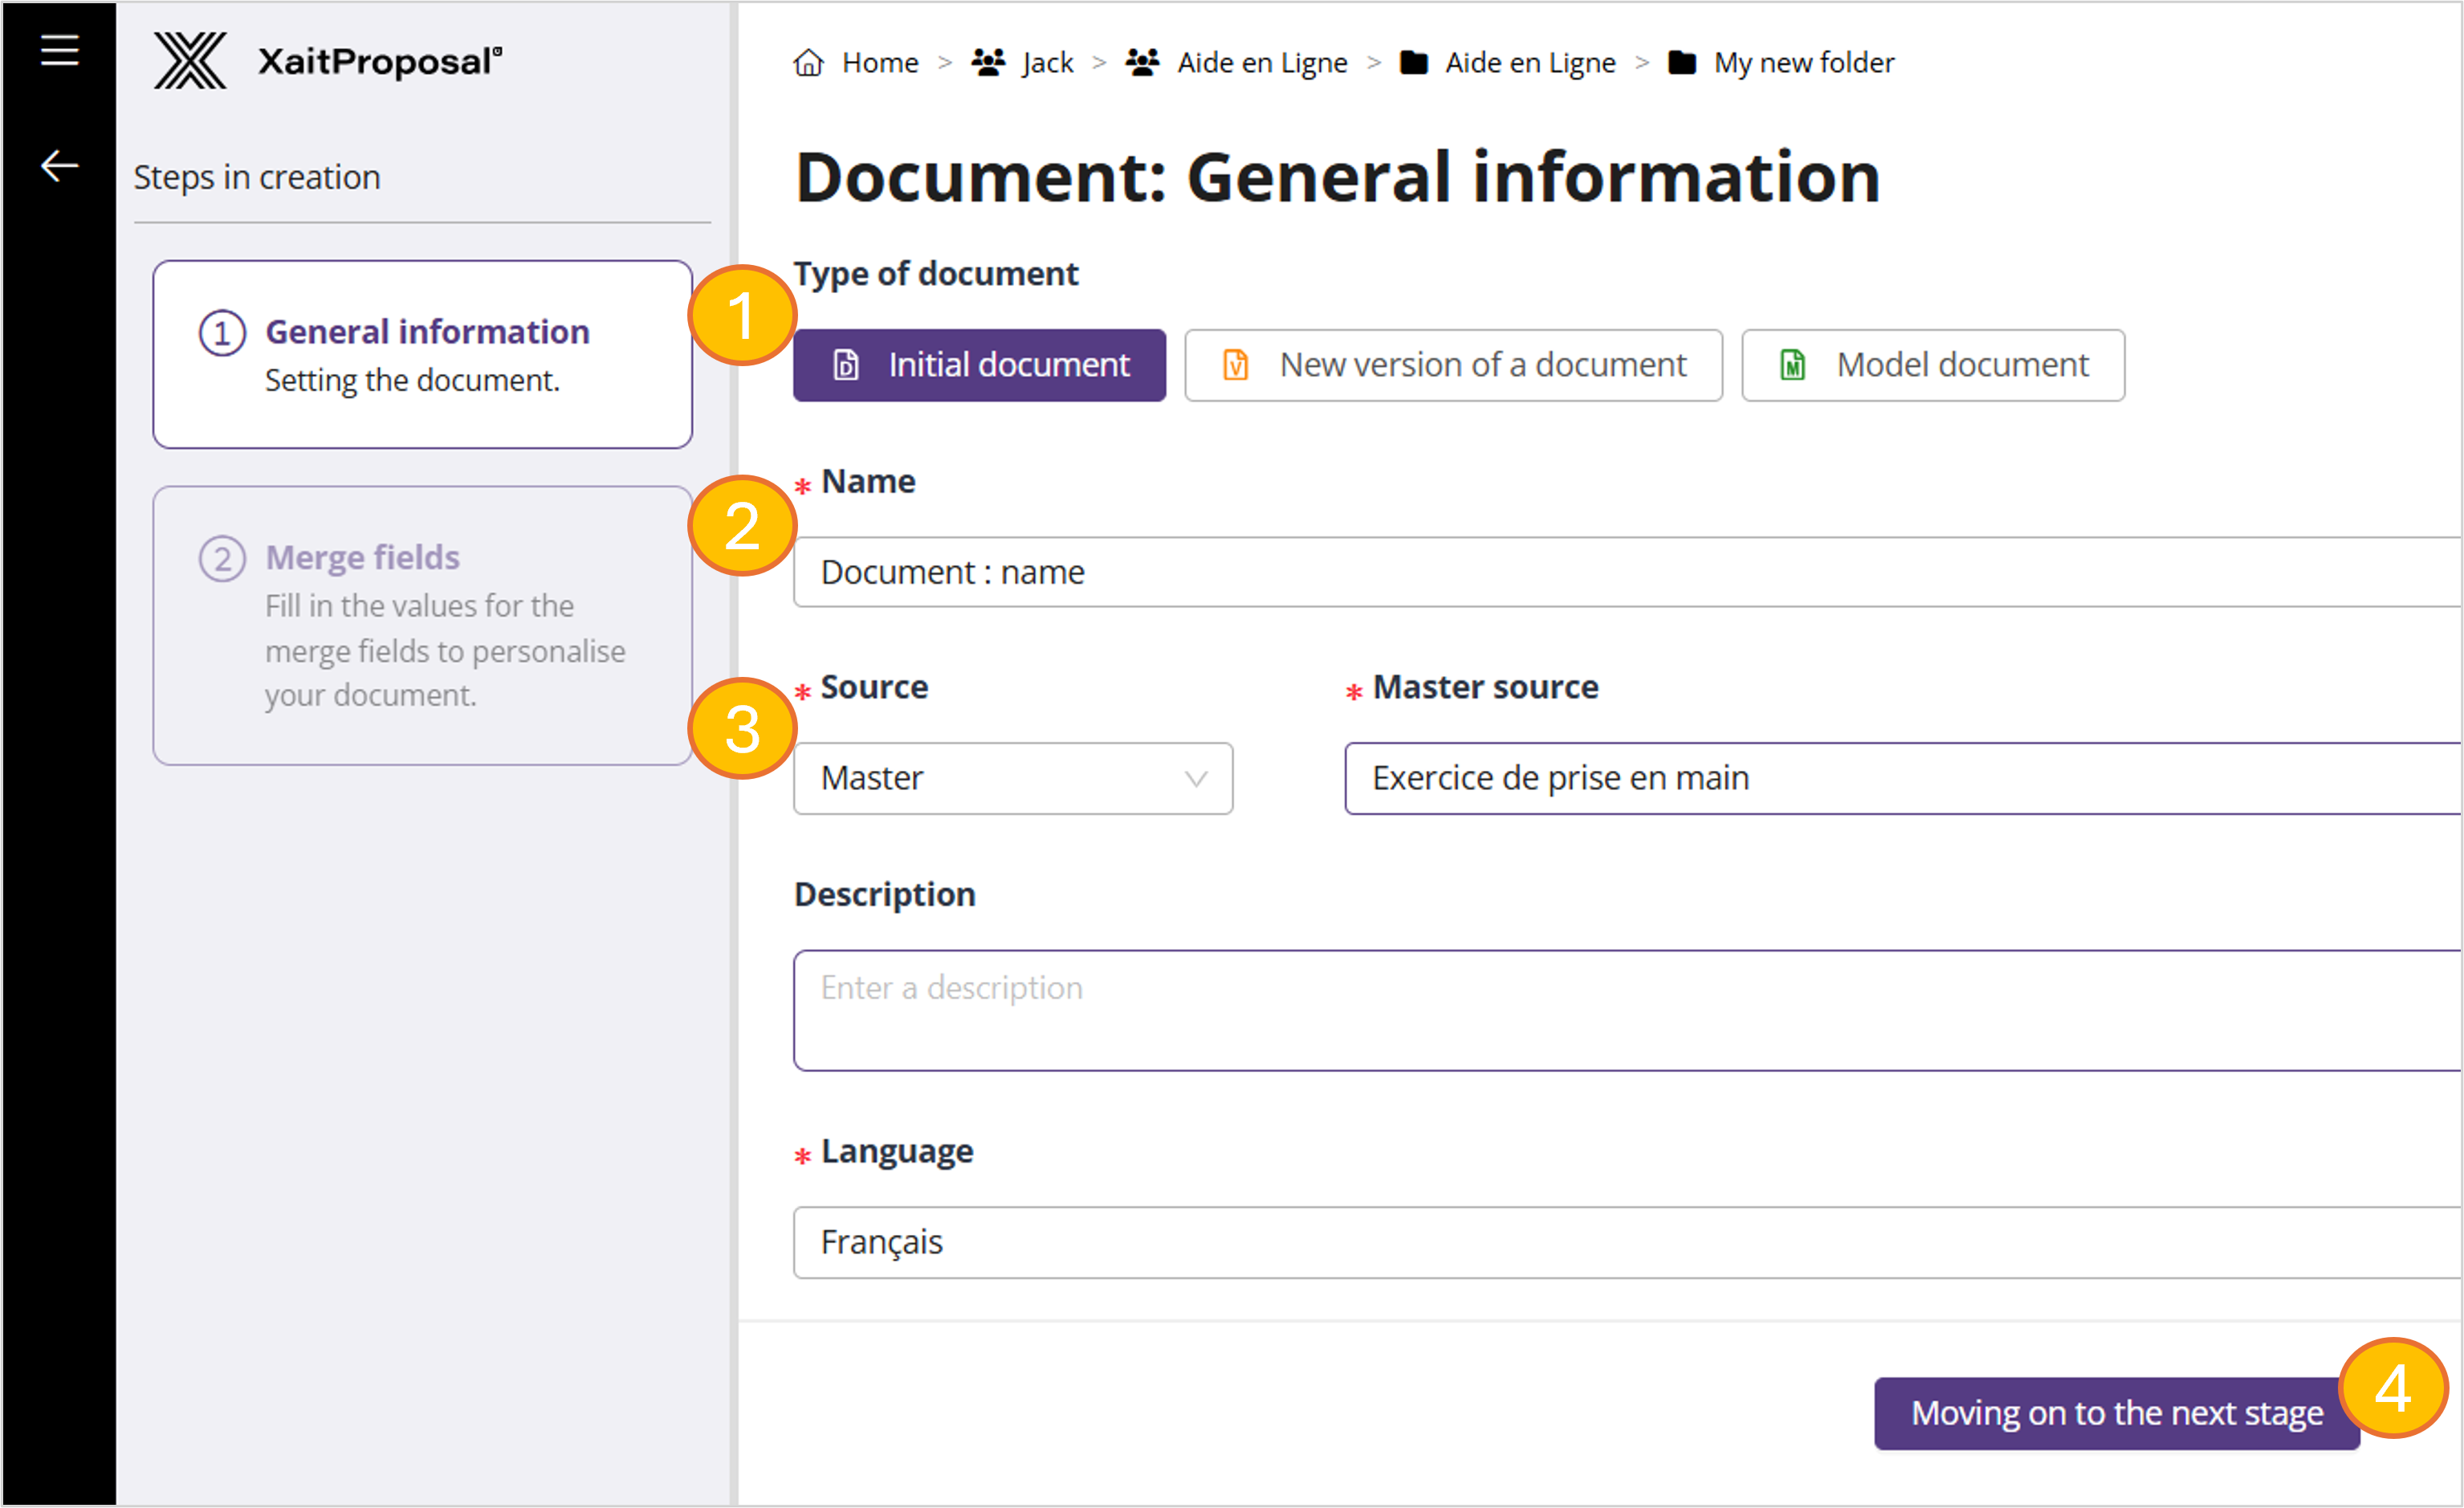Click the users icon beside Jack
The height and width of the screenshot is (1508, 2464).
(988, 62)
